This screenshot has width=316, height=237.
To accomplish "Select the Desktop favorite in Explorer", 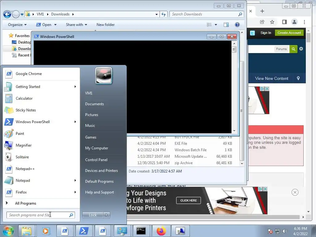I will 21,42.
